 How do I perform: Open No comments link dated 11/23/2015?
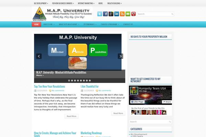click(105, 90)
